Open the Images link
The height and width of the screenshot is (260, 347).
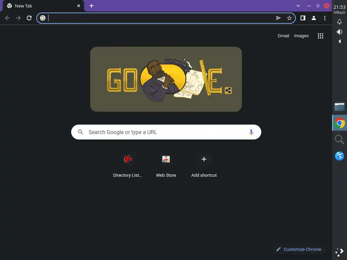click(x=301, y=36)
